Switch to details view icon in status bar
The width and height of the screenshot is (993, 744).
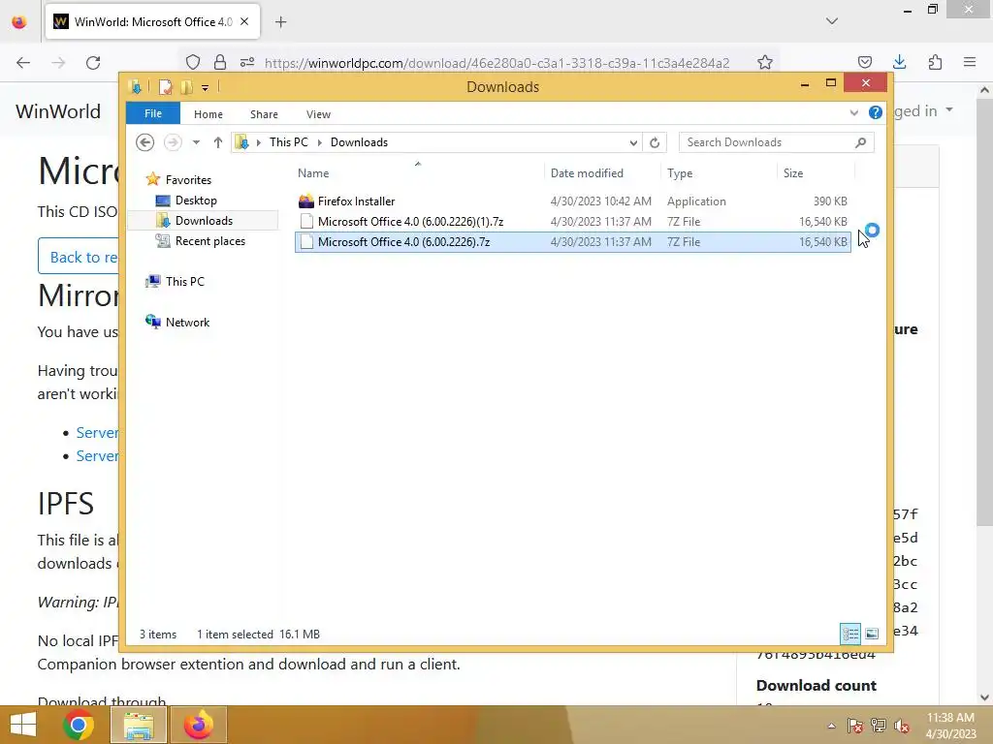850,634
